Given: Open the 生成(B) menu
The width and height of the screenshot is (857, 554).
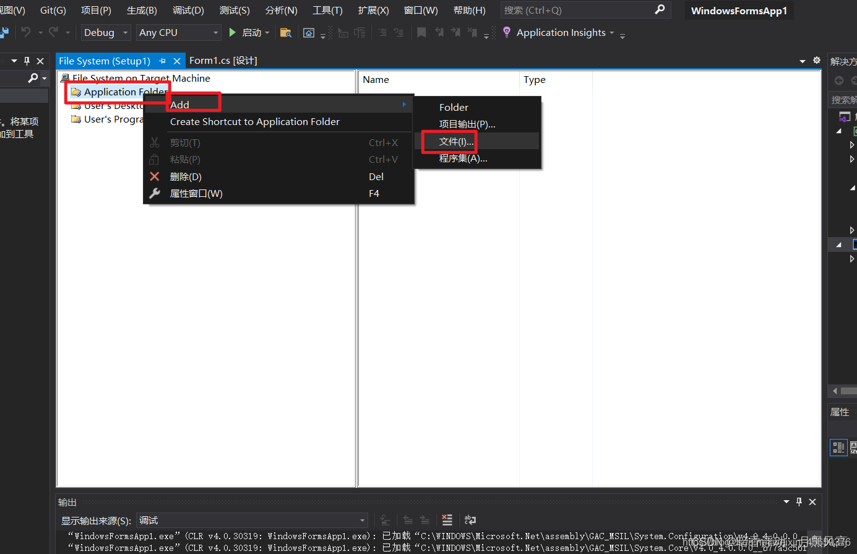Looking at the screenshot, I should [x=142, y=11].
